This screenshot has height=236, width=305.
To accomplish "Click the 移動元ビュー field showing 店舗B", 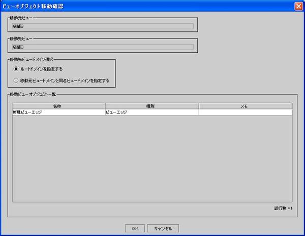I will point(102,26).
